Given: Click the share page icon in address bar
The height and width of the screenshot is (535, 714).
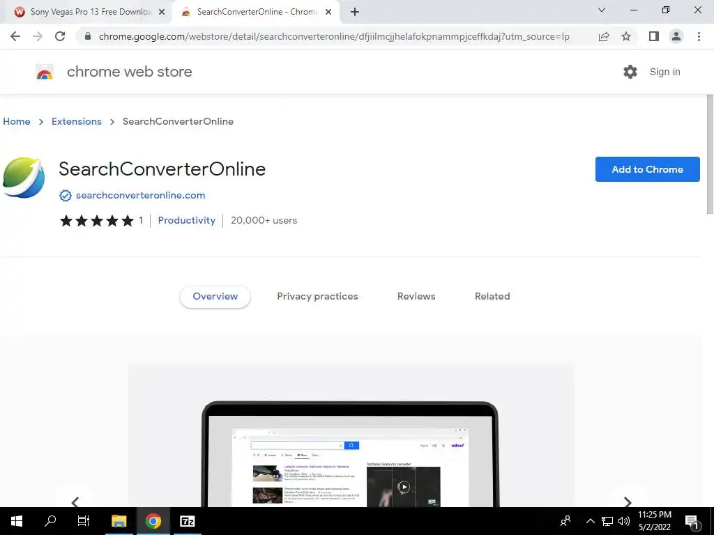Looking at the screenshot, I should [x=604, y=36].
